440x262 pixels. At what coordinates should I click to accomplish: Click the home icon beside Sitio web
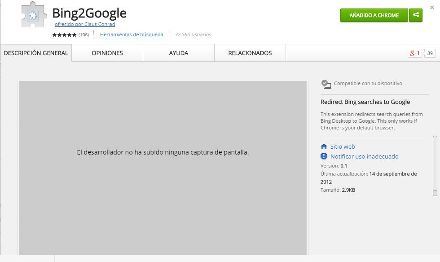point(324,146)
